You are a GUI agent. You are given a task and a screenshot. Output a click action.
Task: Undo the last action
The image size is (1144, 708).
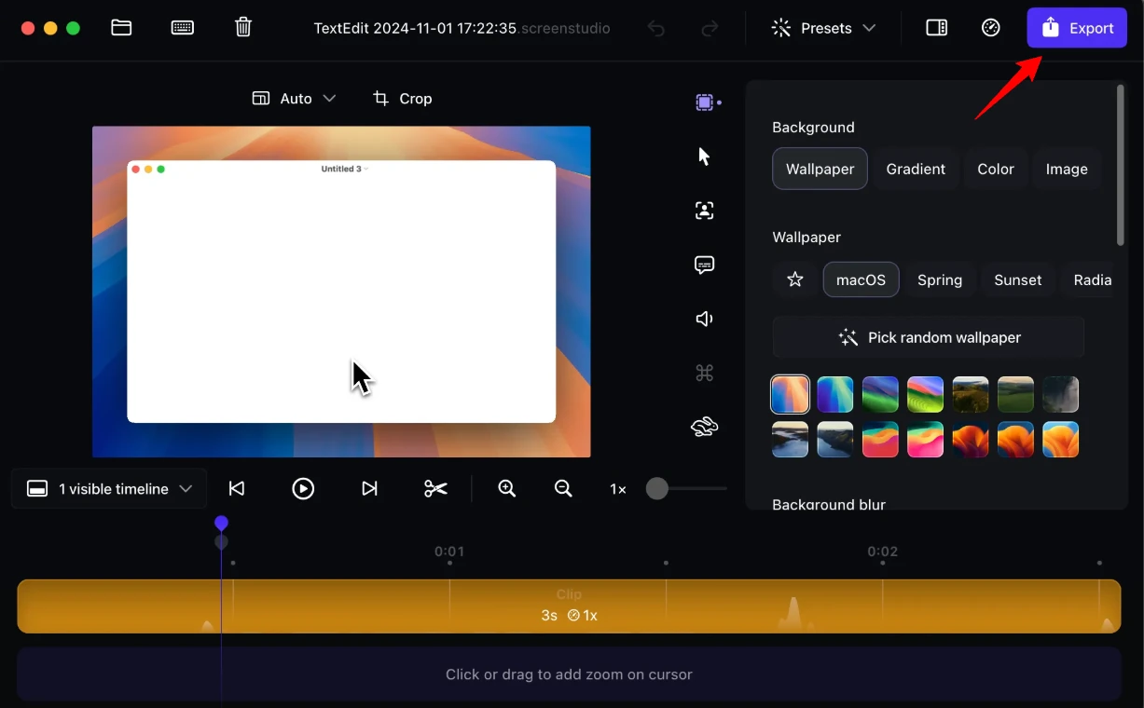(656, 29)
